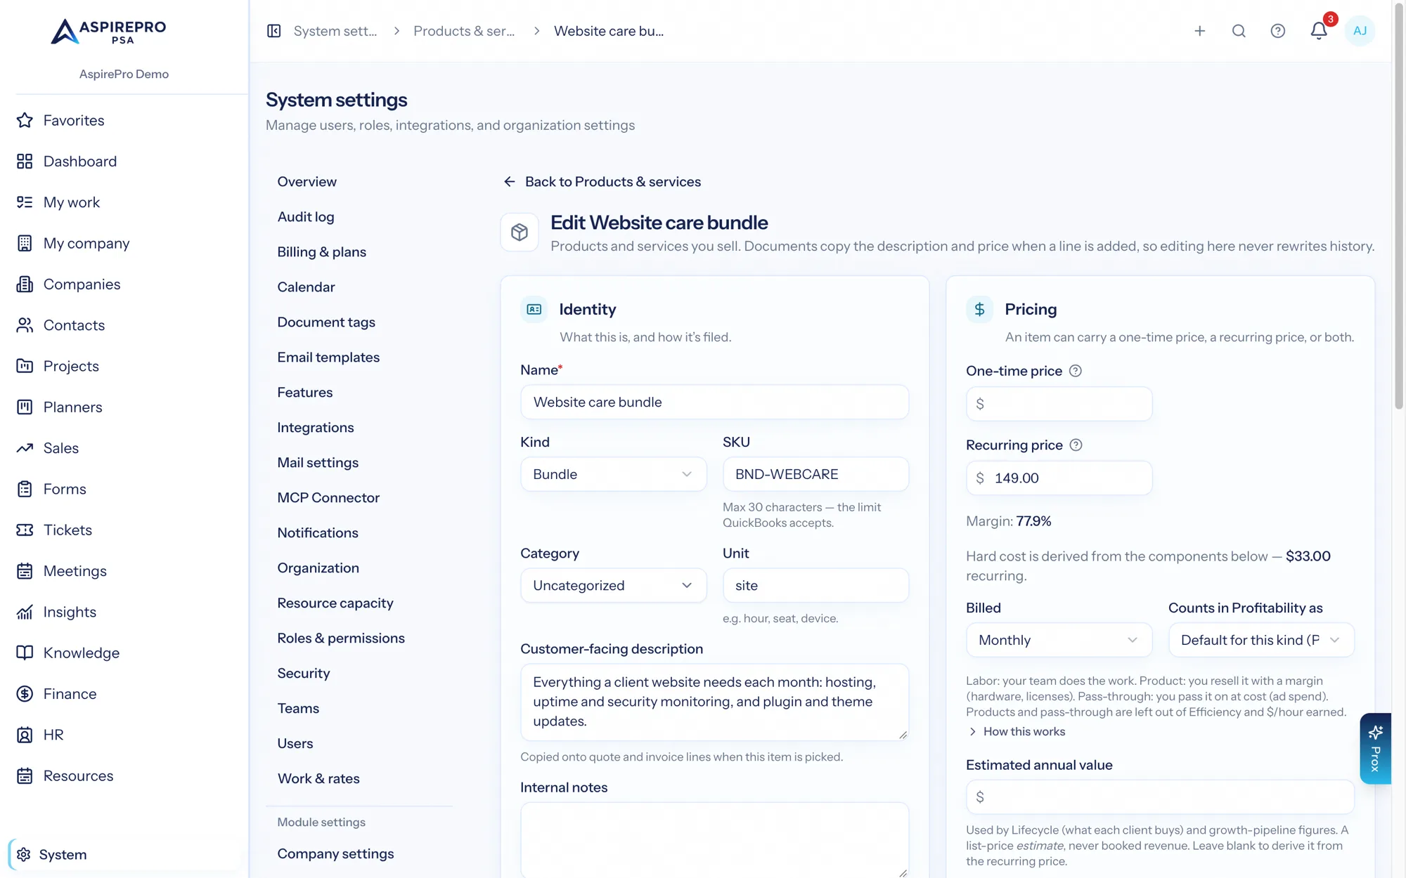Open the search magnifier icon
Image resolution: width=1406 pixels, height=878 pixels.
click(1239, 31)
